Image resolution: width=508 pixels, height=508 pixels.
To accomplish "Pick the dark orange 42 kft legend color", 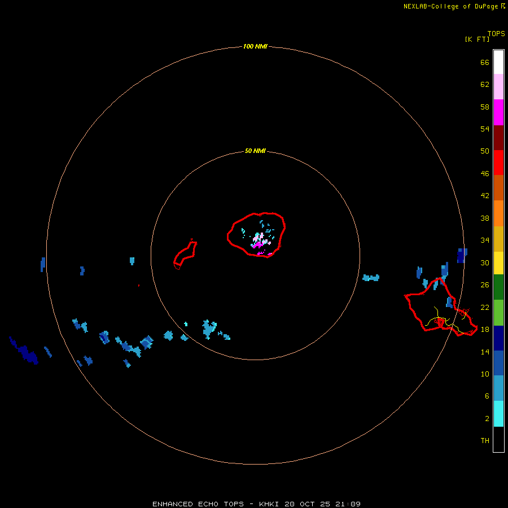I will (x=498, y=187).
